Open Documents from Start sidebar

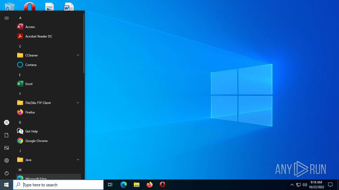tap(7, 135)
